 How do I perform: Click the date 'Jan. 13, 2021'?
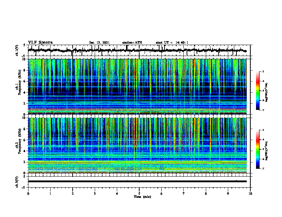point(99,43)
